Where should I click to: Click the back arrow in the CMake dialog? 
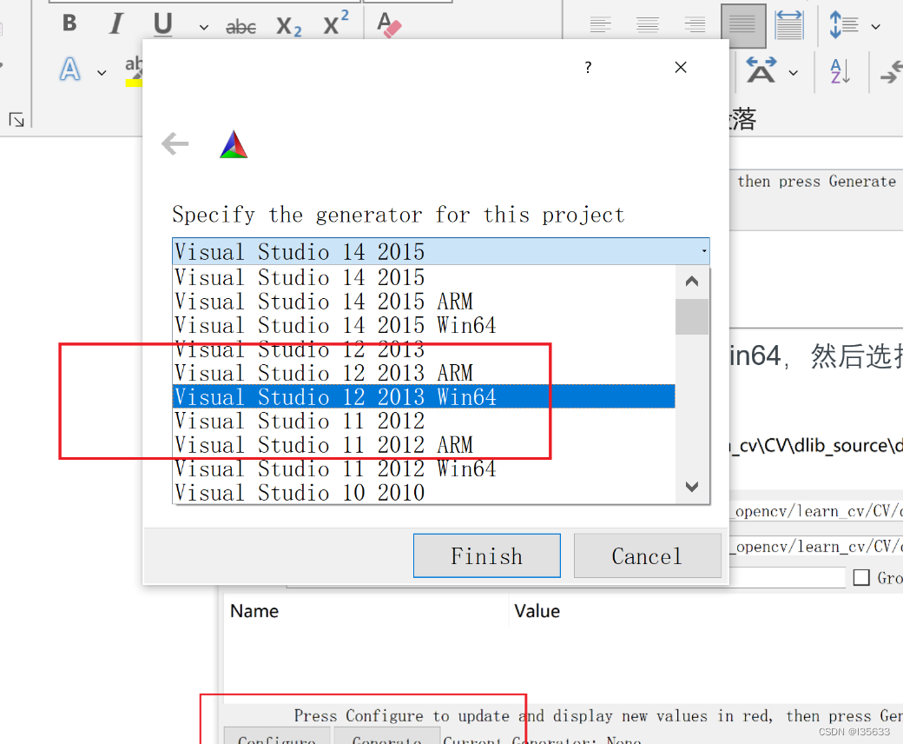click(x=175, y=143)
